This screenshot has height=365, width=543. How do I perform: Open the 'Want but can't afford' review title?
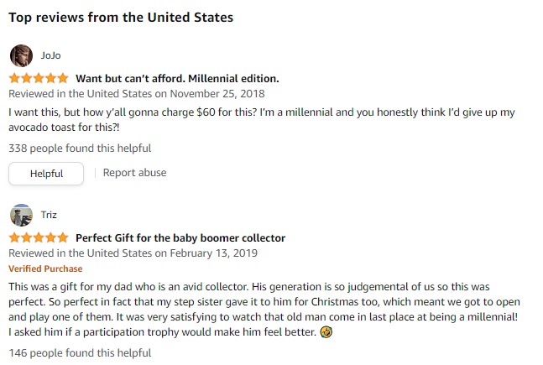coord(177,78)
